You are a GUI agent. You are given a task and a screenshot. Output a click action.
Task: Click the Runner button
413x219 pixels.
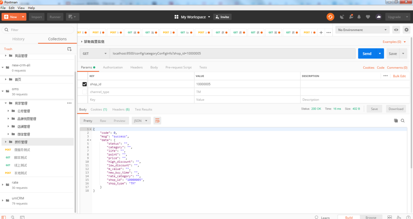coord(55,17)
